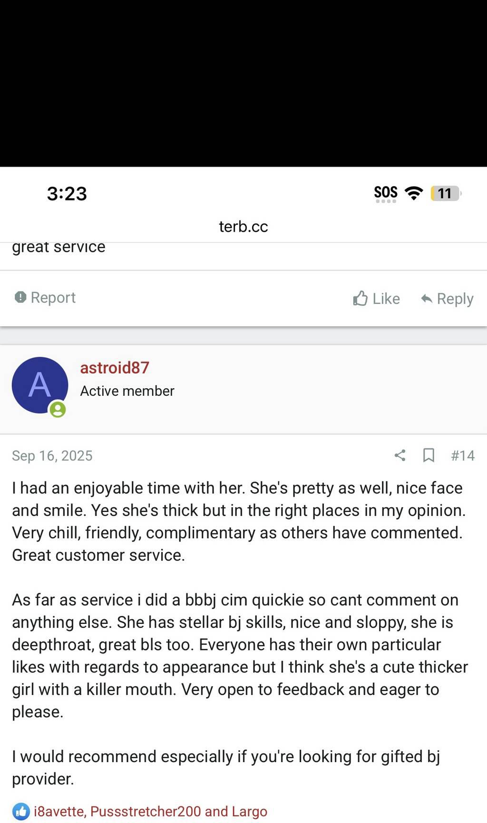Click the 'great service' post text
This screenshot has height=823, width=487.
pyautogui.click(x=59, y=247)
